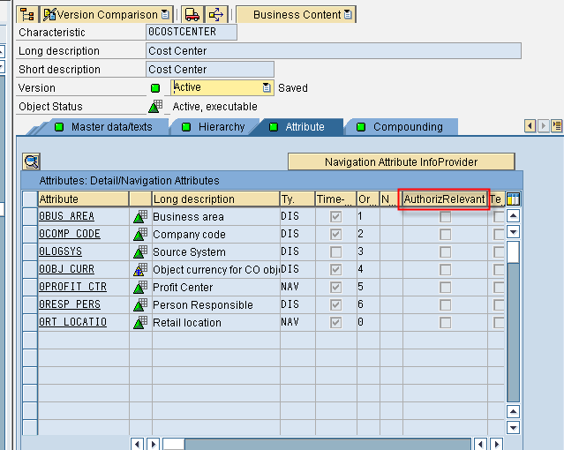
Task: Open 0COMP_CODE attribute link
Action: click(70, 234)
